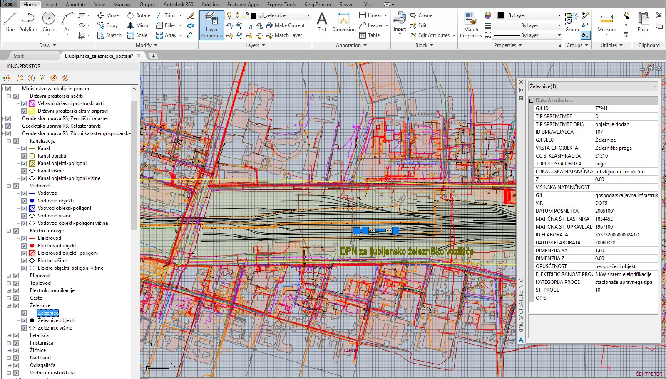666x379 pixels.
Task: Select the Železnice višine tree item
Action: pyautogui.click(x=55, y=328)
